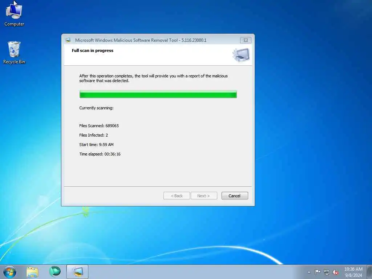Click 'Files Scanned: 689065' text
Image resolution: width=372 pixels, height=279 pixels.
pos(99,126)
